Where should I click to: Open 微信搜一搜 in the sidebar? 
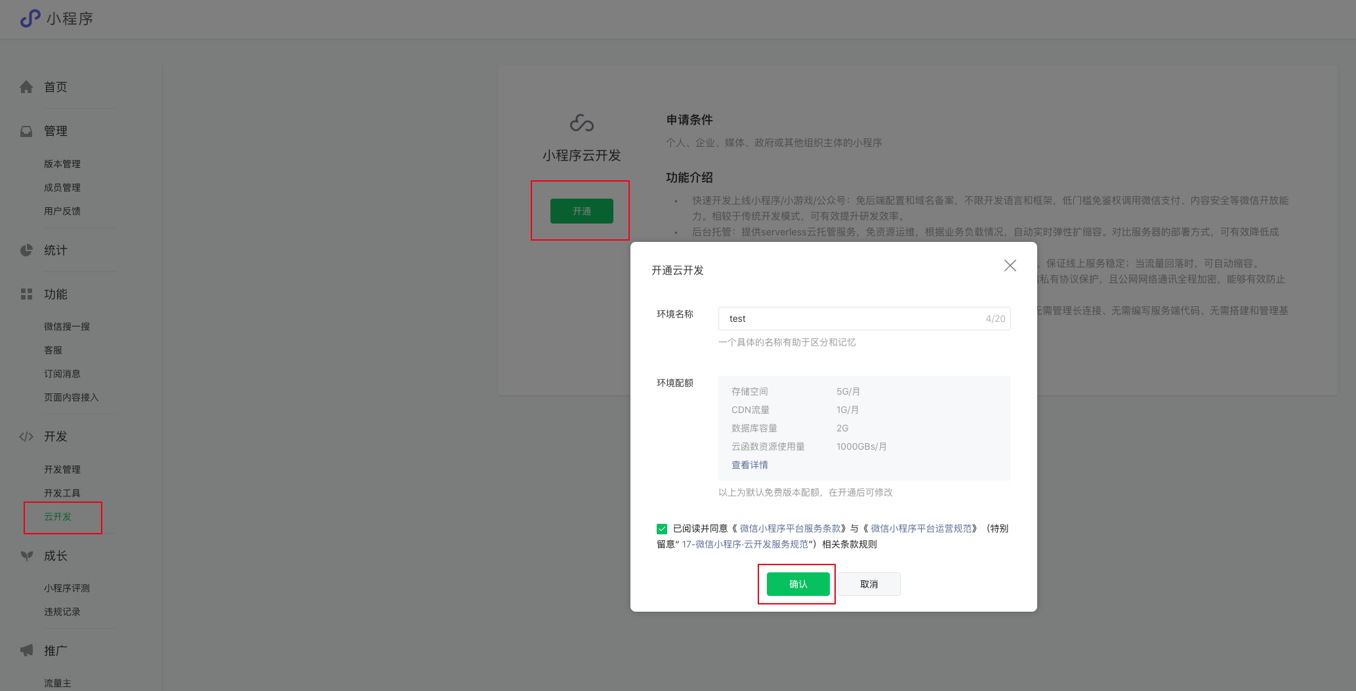[x=67, y=326]
